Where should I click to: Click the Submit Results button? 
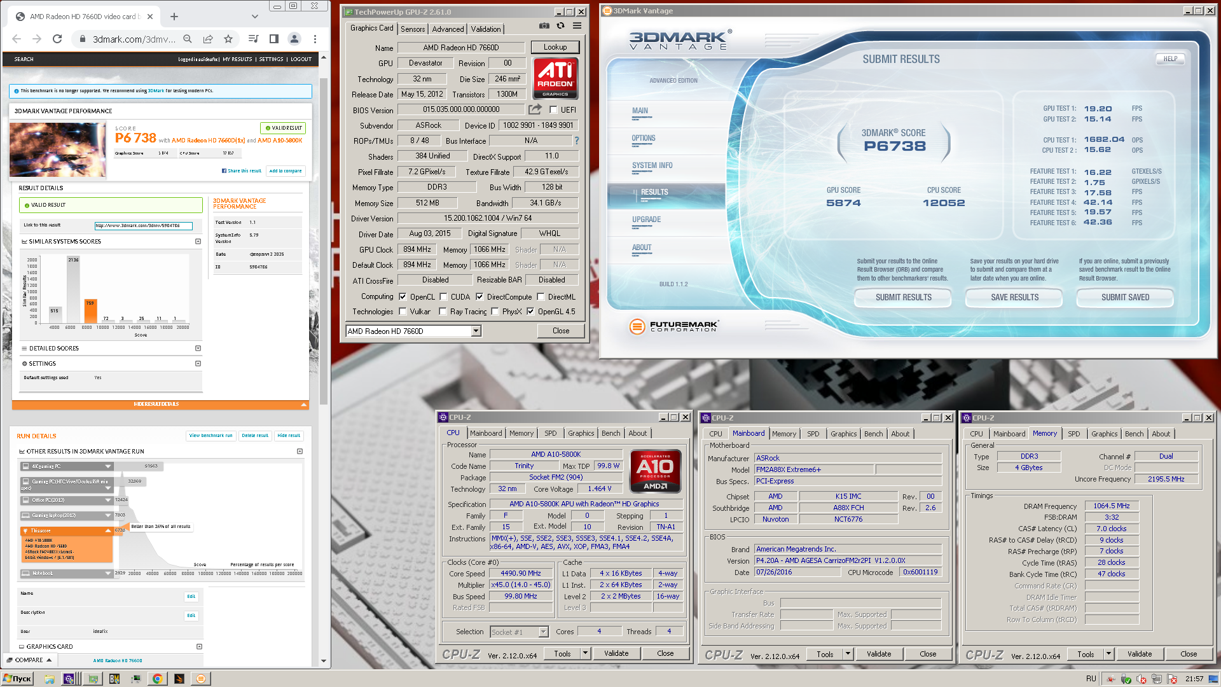tap(903, 297)
